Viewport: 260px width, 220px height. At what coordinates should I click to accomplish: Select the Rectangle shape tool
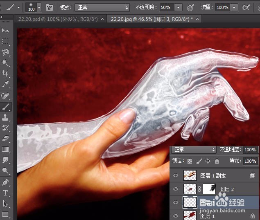(5, 214)
